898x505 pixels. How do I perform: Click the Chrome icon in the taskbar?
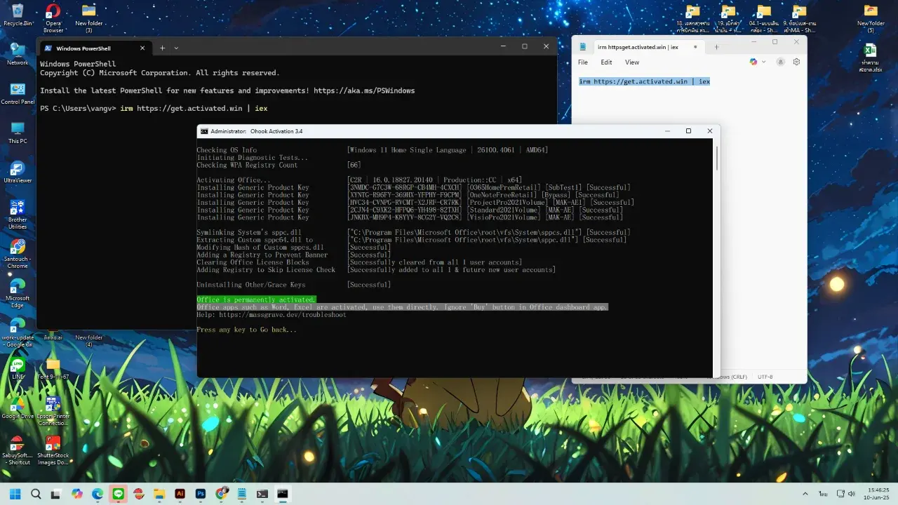221,494
